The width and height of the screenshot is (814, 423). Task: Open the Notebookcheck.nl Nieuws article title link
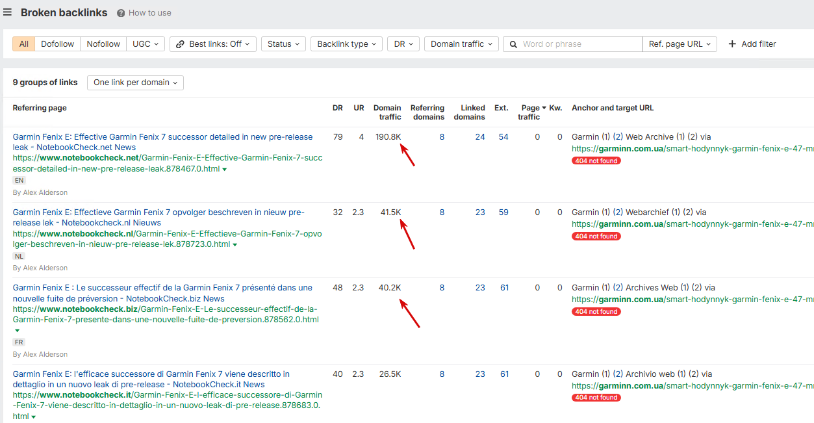tap(159, 218)
